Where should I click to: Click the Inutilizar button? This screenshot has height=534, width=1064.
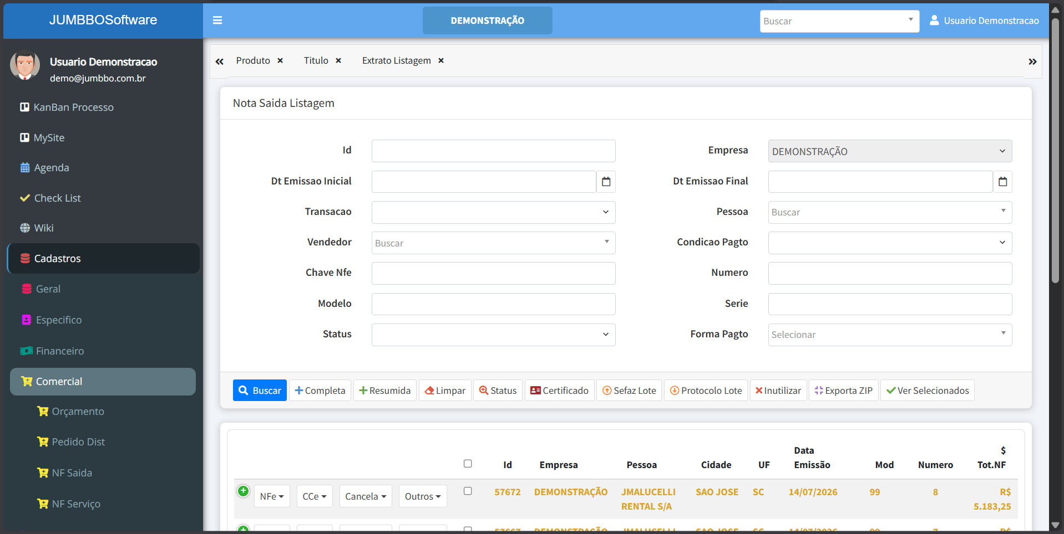pyautogui.click(x=778, y=391)
